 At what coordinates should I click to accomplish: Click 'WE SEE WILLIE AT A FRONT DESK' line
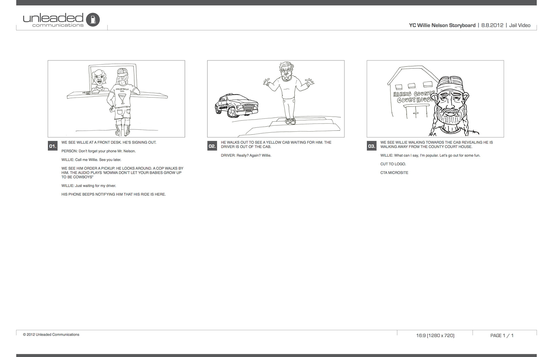(x=109, y=142)
